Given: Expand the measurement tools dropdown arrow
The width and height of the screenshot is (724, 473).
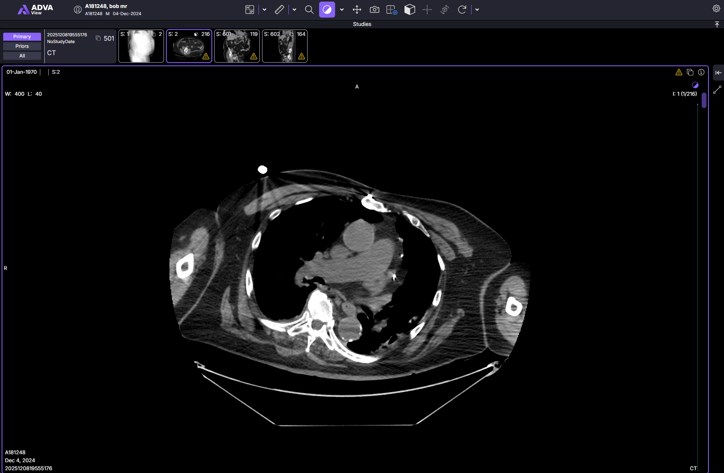Looking at the screenshot, I should click(294, 10).
